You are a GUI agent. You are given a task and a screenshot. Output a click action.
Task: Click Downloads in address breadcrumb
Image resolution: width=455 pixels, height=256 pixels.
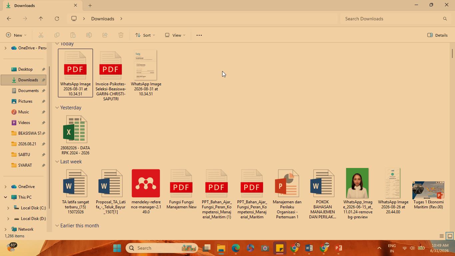point(103,19)
